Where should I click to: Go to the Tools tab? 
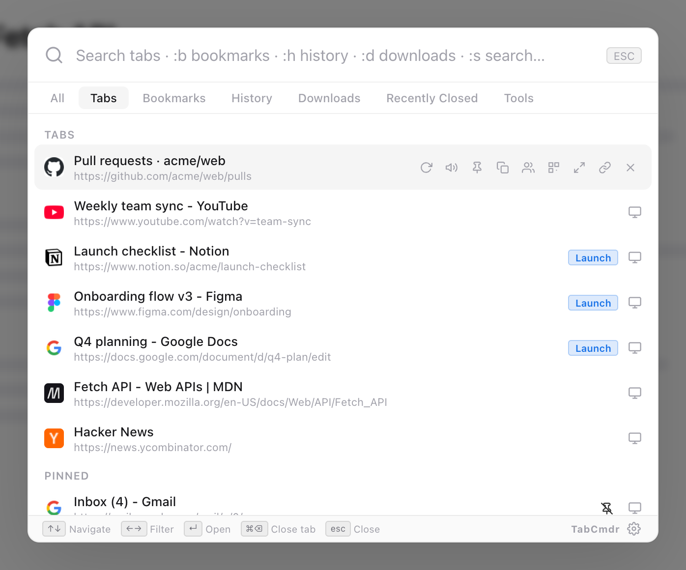(x=519, y=98)
